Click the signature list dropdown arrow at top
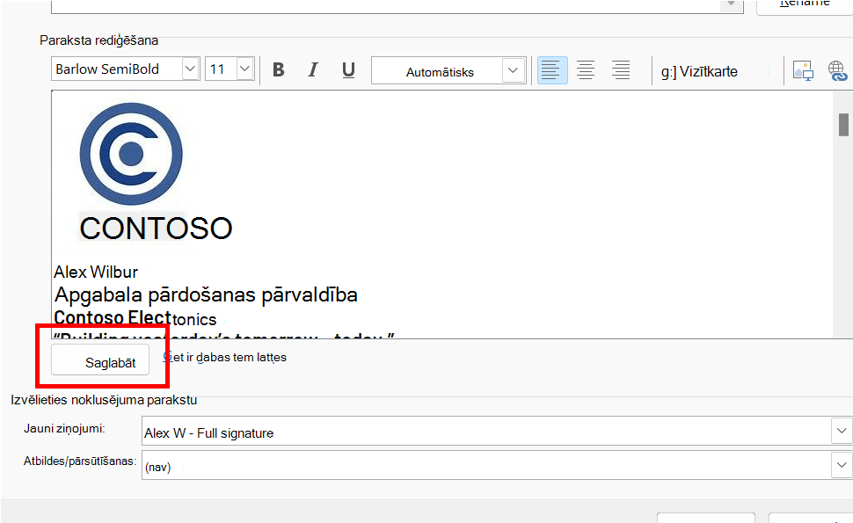The image size is (853, 523). 731,4
